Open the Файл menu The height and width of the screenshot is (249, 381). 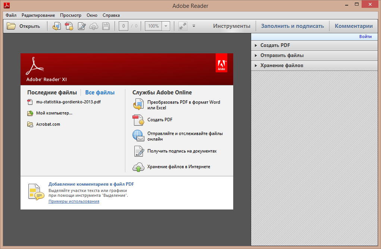coord(11,15)
